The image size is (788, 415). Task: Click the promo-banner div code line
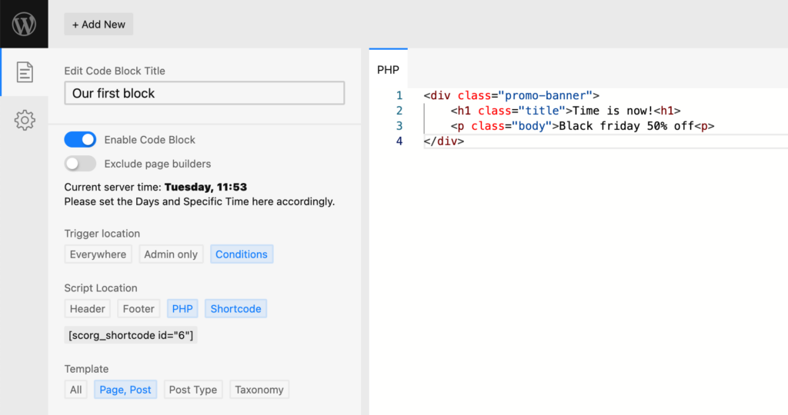[x=512, y=95]
